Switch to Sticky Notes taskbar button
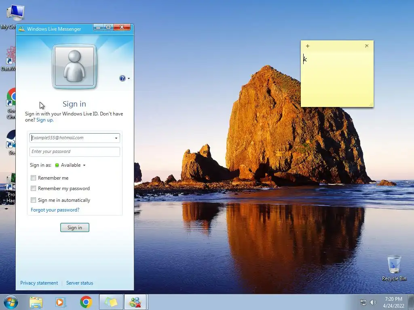 tap(111, 302)
